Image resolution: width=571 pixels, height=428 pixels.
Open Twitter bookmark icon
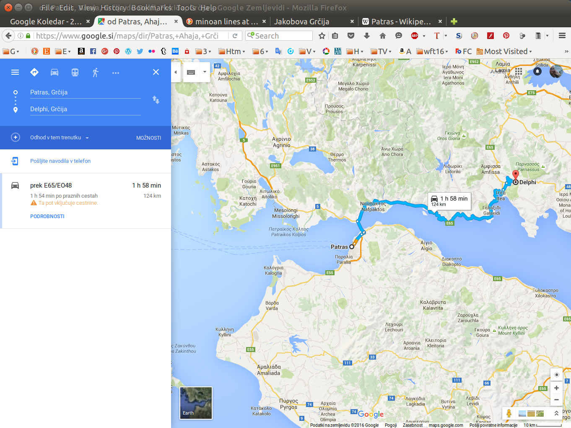[140, 51]
